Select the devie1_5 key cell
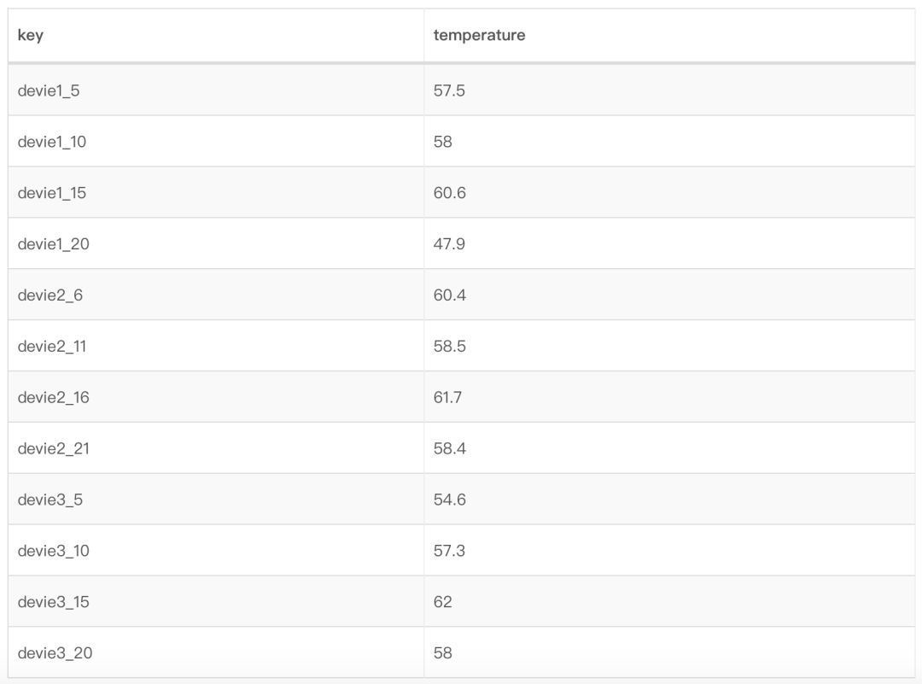Viewport: 922px width, 684px height. (x=49, y=91)
